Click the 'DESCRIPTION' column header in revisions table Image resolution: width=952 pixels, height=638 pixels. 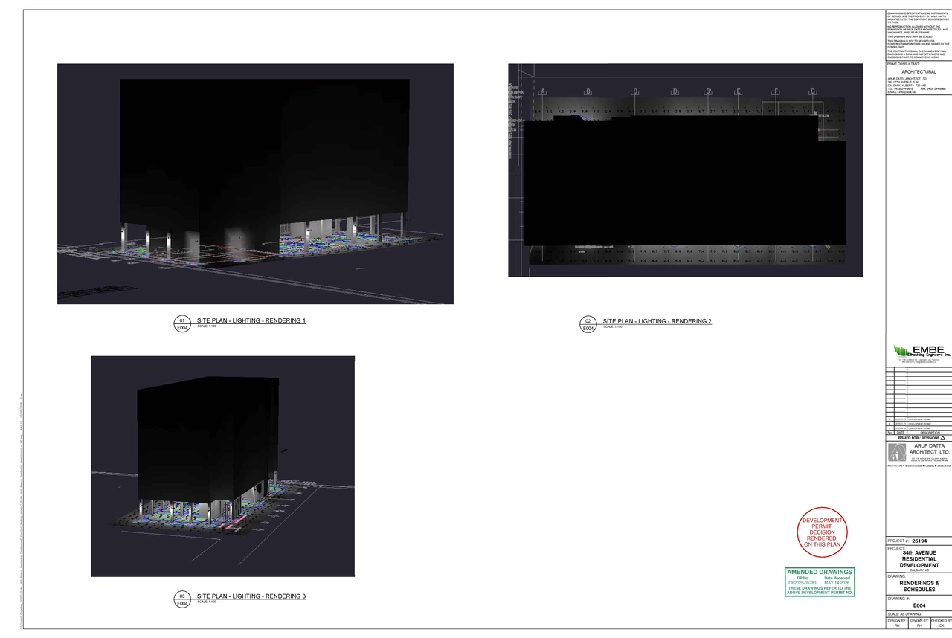click(930, 433)
